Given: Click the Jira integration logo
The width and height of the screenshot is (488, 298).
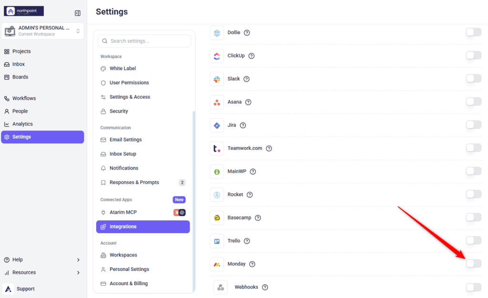Looking at the screenshot, I should tap(217, 125).
